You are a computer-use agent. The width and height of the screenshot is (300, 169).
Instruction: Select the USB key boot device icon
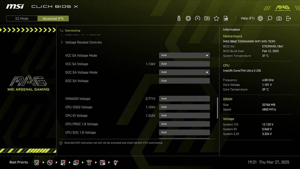point(89,163)
